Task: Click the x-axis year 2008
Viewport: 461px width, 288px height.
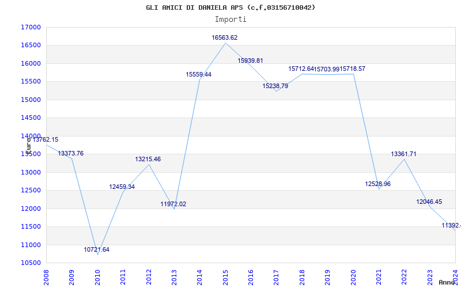Action: pyautogui.click(x=46, y=277)
